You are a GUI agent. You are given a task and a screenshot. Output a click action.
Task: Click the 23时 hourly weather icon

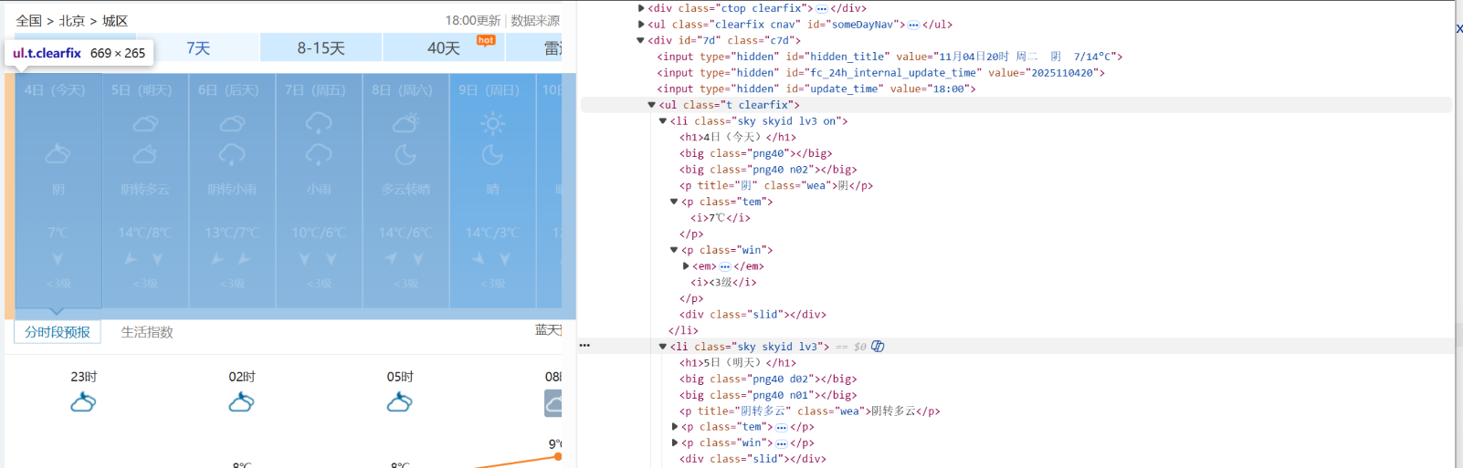point(83,401)
